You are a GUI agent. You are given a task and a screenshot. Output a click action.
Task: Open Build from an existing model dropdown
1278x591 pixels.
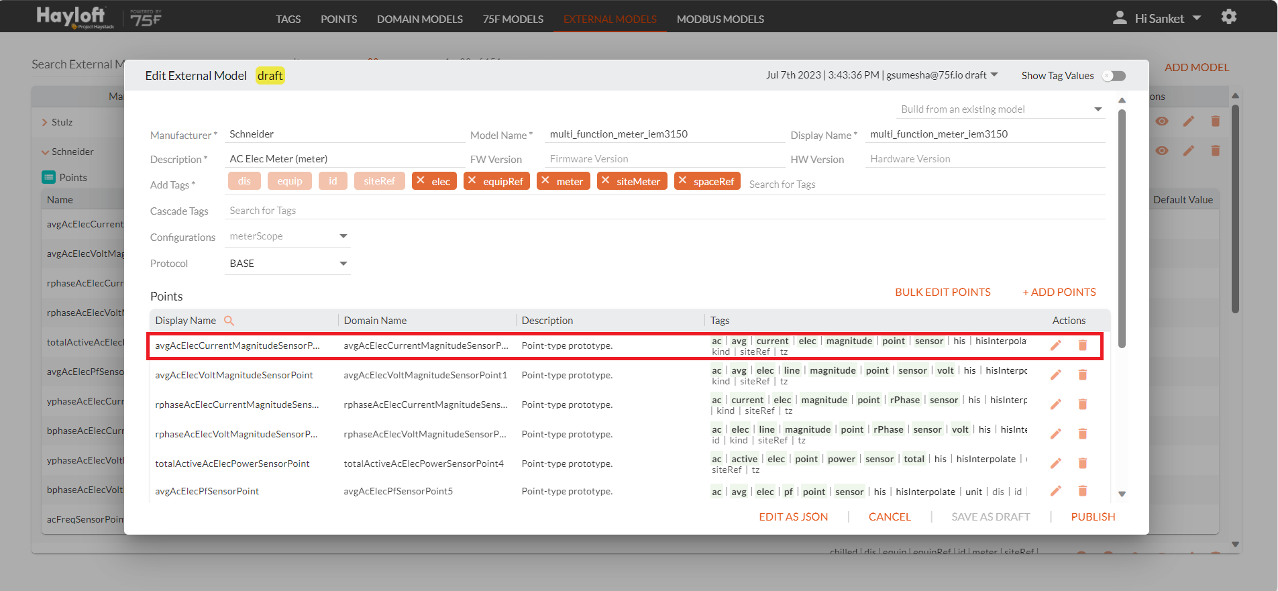(1000, 109)
